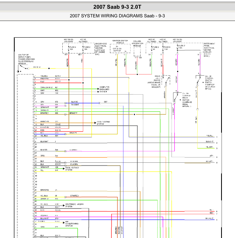
Task: Click pin 33 'GRN/WHT' wire label
Action: pyautogui.click(x=45, y=167)
